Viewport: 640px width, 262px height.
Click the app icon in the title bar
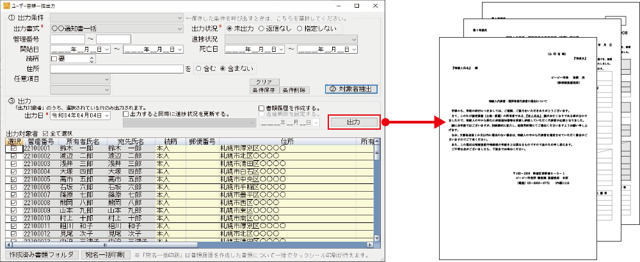[7, 5]
